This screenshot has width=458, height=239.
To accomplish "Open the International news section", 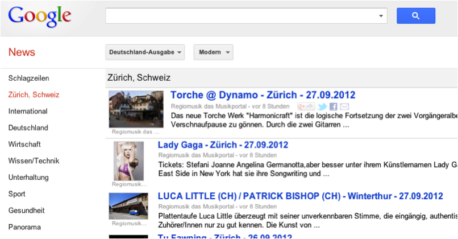I will [x=28, y=111].
